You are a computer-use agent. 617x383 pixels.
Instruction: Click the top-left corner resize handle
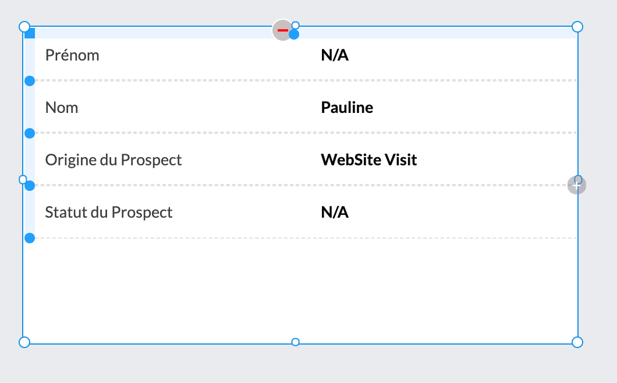point(24,27)
